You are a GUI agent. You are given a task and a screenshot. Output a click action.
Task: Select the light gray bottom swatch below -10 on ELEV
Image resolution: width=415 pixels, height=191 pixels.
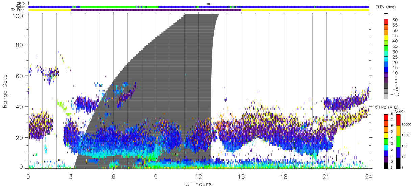386,97
